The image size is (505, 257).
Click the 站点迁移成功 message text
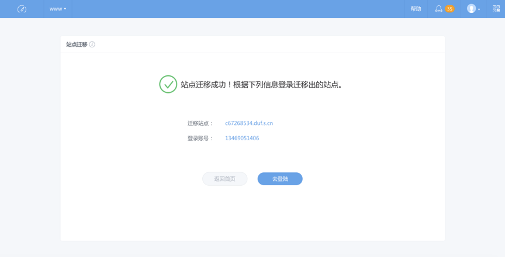point(261,85)
